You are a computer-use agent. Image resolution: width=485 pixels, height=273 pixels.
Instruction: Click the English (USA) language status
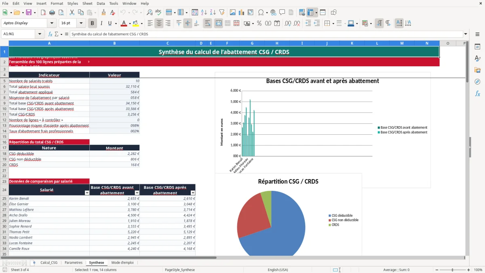point(278,270)
